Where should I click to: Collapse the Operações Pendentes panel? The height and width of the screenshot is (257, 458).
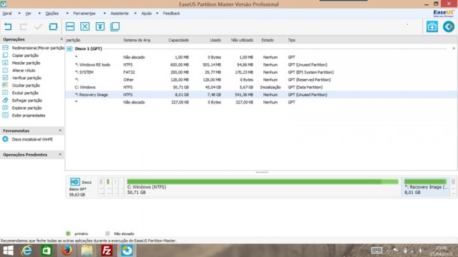(60, 154)
